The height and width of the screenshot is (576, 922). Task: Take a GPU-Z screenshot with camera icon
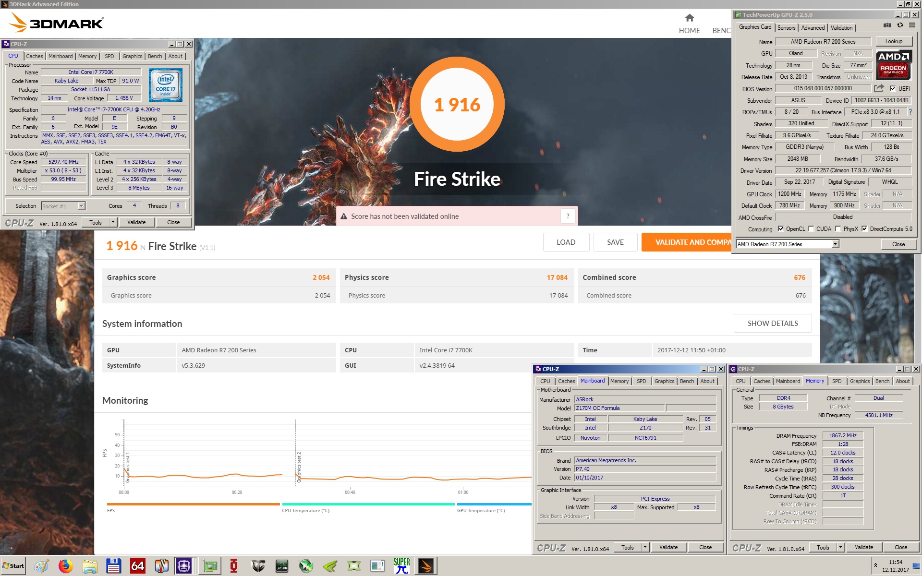(887, 25)
